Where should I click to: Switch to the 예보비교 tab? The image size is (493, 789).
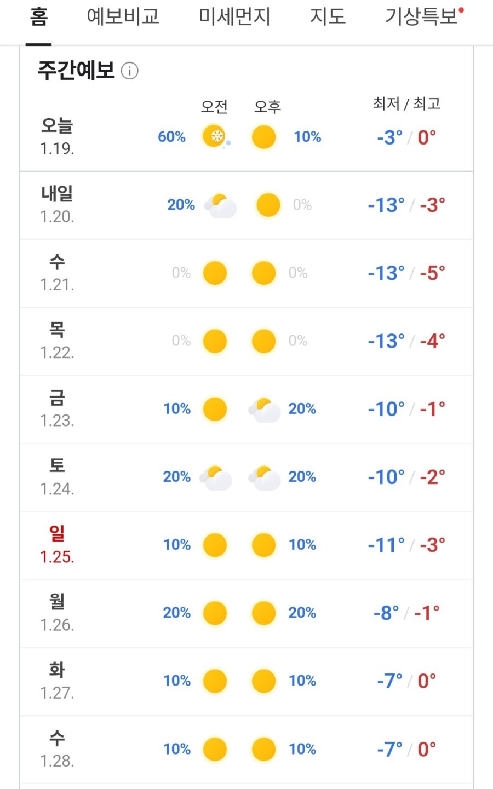click(x=123, y=18)
